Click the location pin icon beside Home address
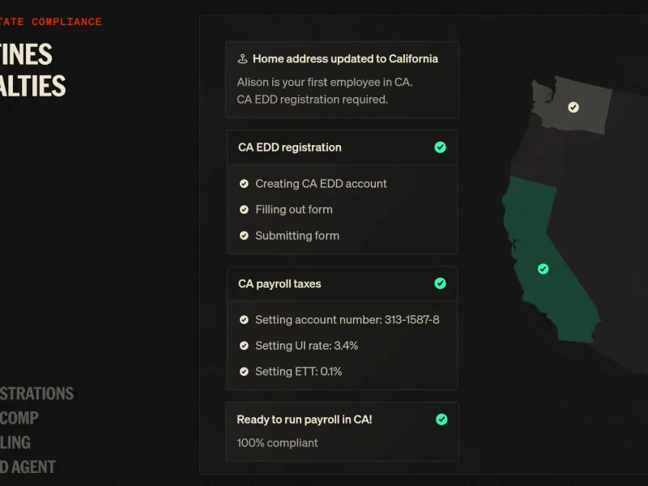 pyautogui.click(x=242, y=59)
